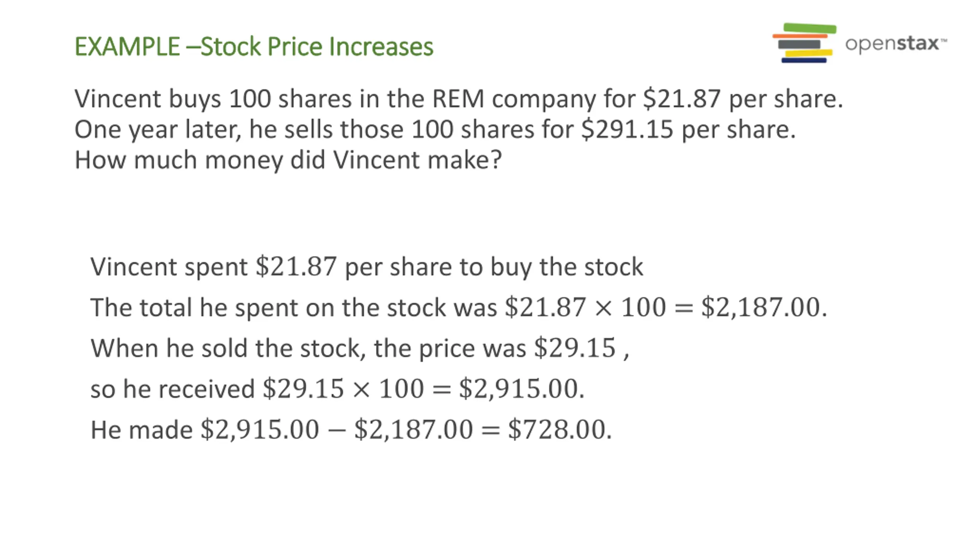Viewport: 973px width, 547px height.
Task: Click the $2,187.00 total spent value
Action: 764,307
